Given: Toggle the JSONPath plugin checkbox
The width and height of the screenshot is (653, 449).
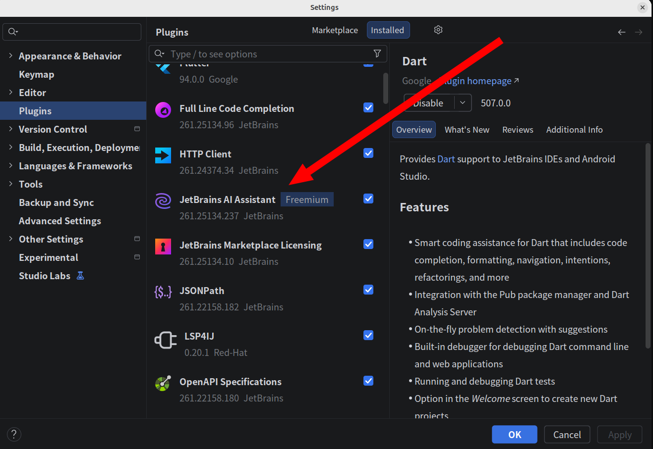Looking at the screenshot, I should (x=368, y=290).
